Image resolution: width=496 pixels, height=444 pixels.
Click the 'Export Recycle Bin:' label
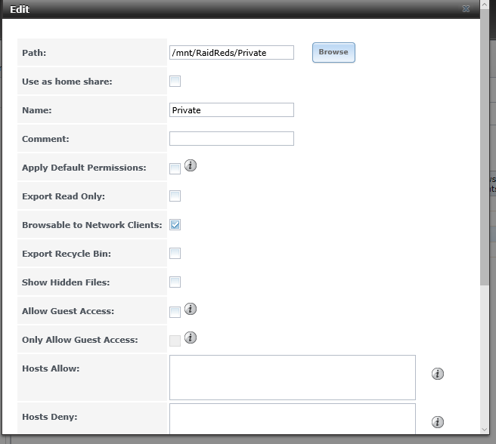coord(67,254)
